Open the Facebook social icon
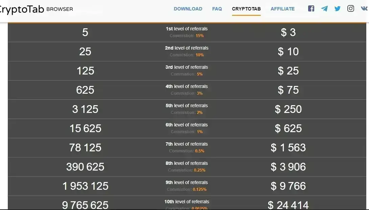The image size is (369, 210). click(x=311, y=9)
